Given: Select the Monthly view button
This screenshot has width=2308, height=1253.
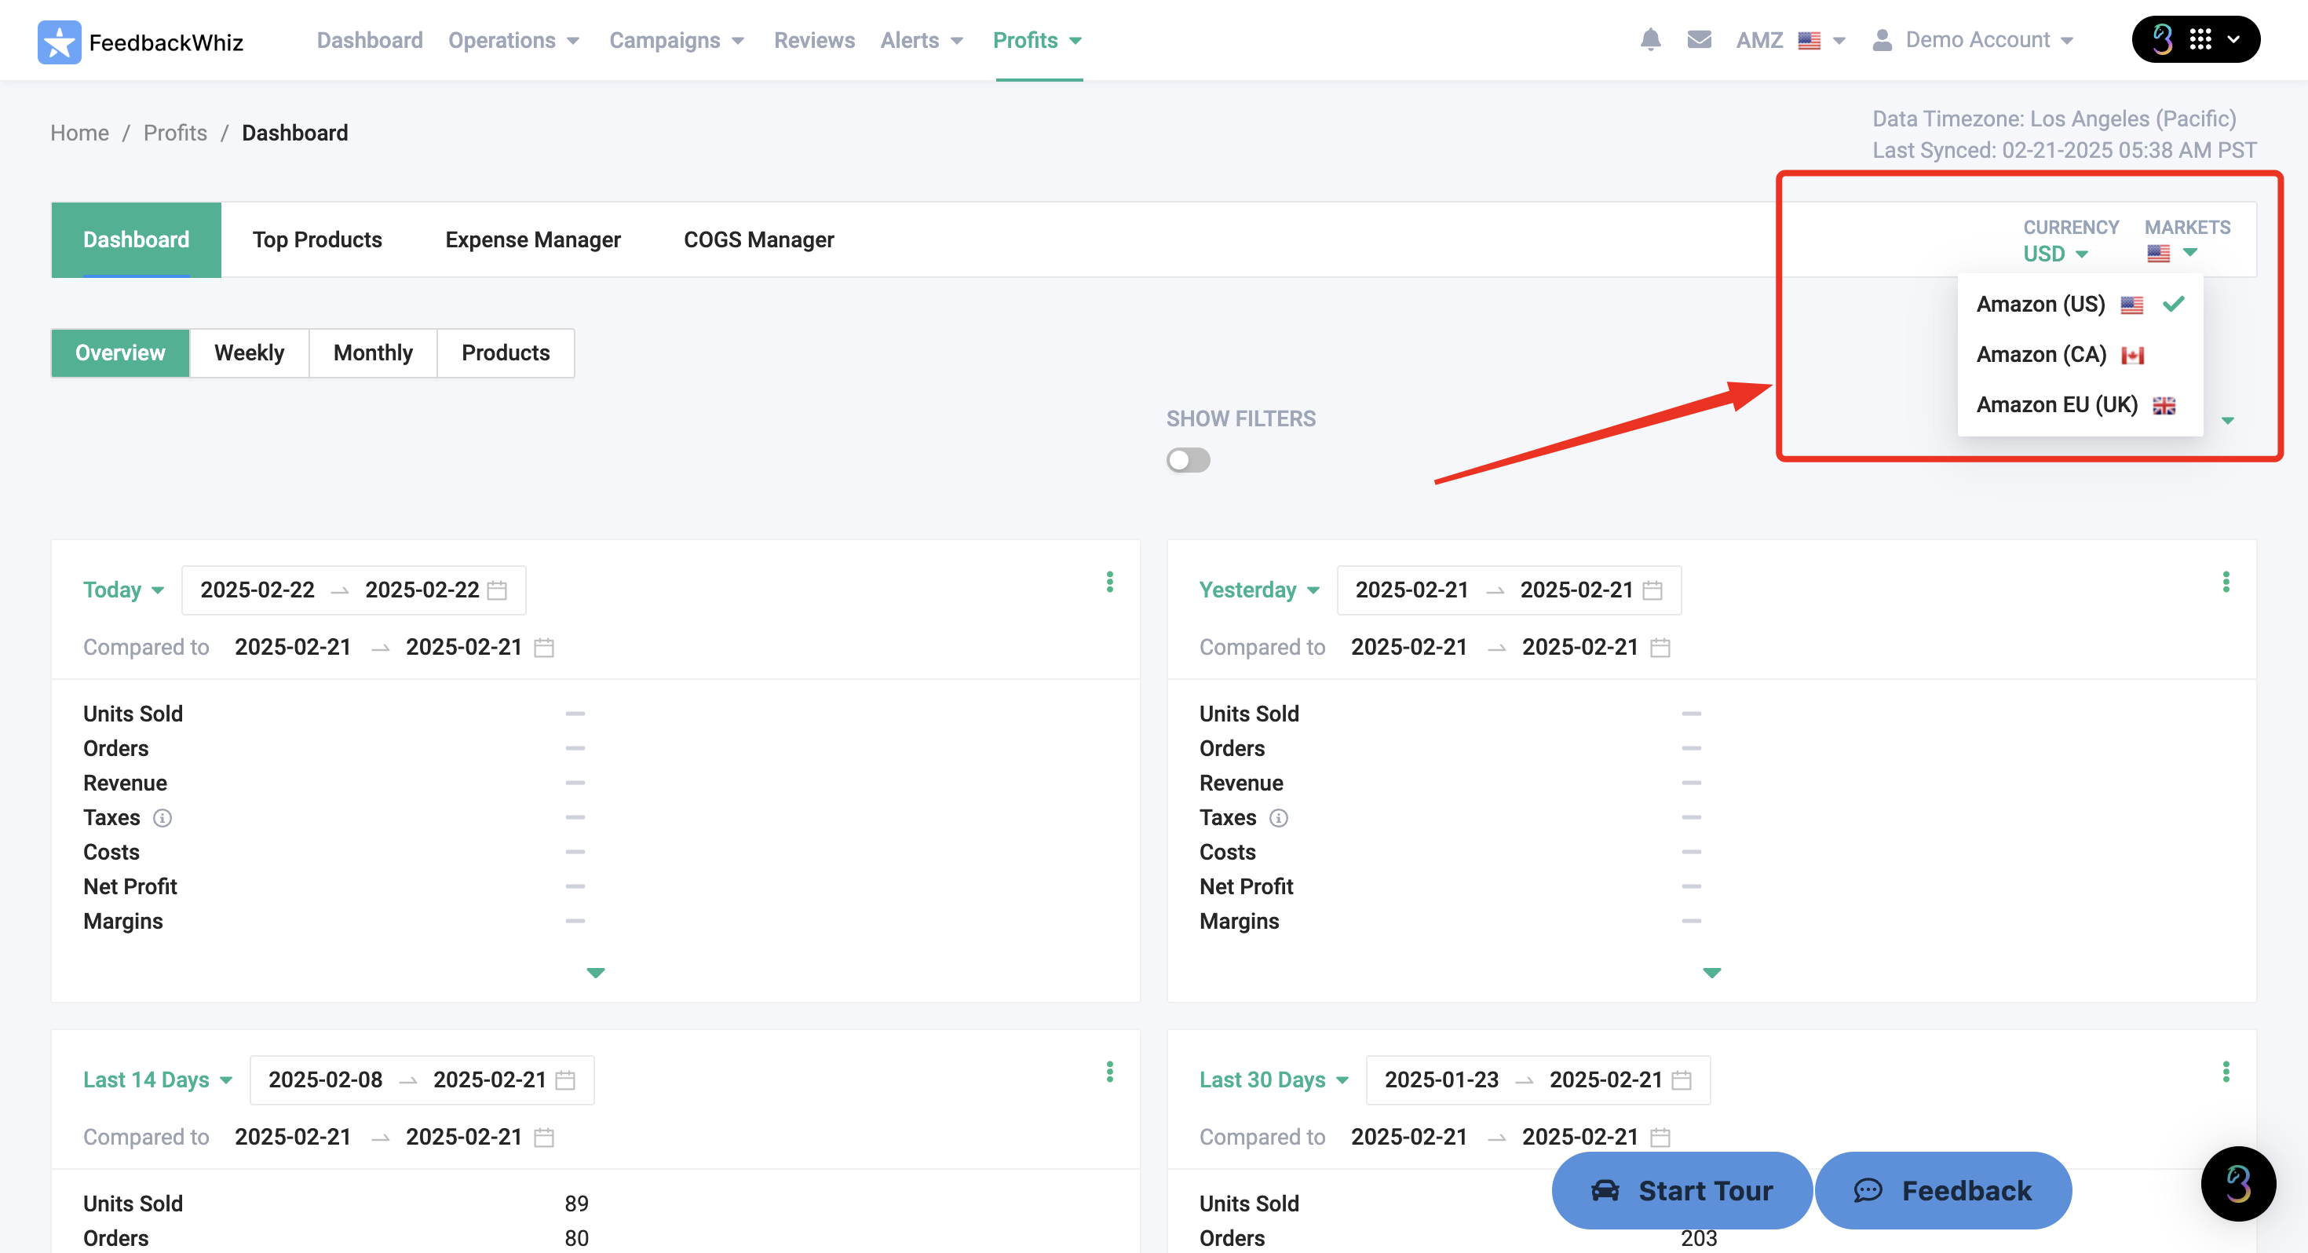Looking at the screenshot, I should [x=373, y=353].
